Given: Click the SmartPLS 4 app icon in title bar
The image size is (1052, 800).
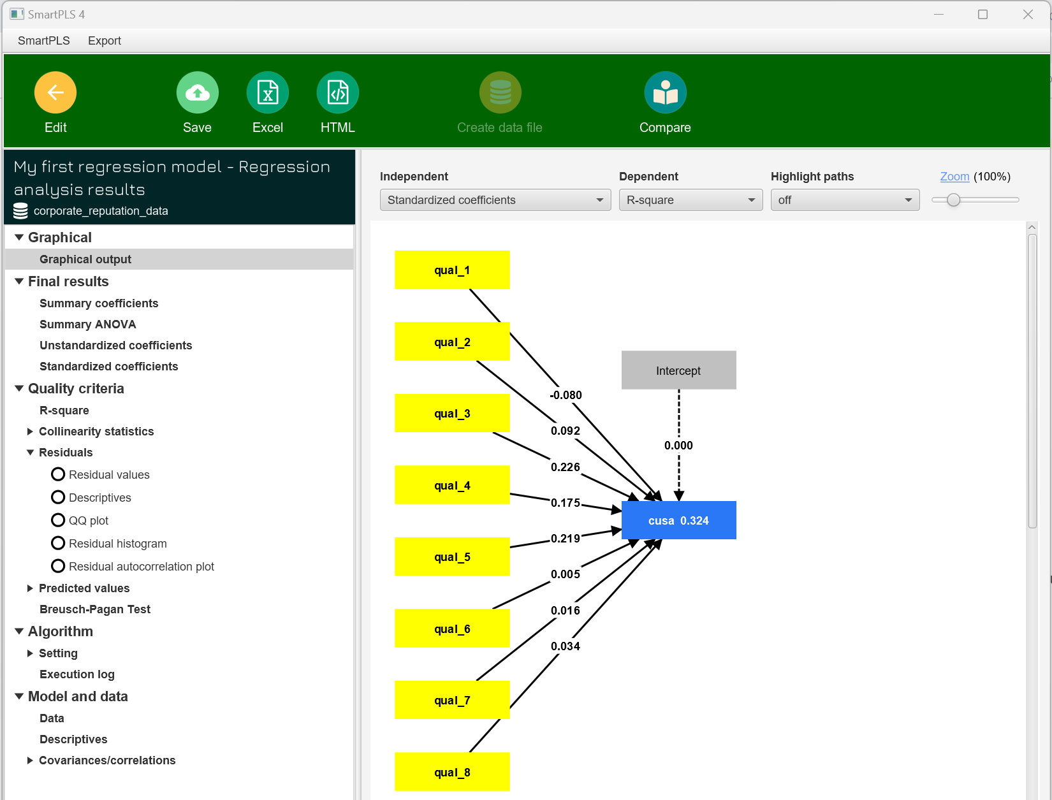Looking at the screenshot, I should click(17, 14).
